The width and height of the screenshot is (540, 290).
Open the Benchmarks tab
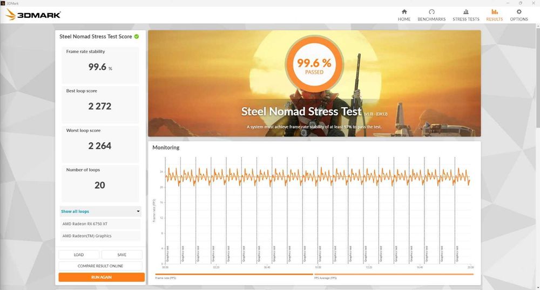coord(431,15)
